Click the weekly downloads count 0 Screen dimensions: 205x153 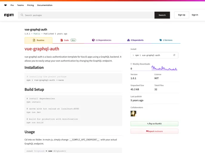[131, 68]
